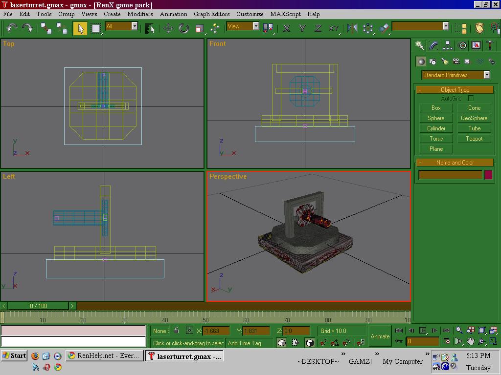Click the Mirror Selected Objects icon
This screenshot has width=501, height=375.
click(352, 28)
